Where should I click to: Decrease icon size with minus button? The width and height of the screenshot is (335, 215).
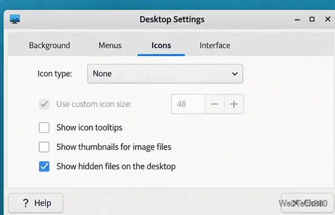point(215,104)
